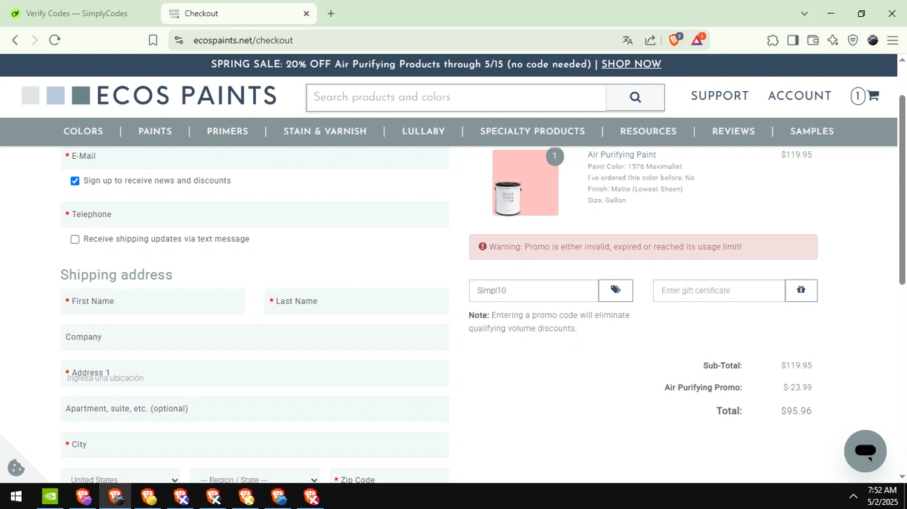
Task: Uncheck Sign up to receive news checkbox
Action: click(x=75, y=181)
